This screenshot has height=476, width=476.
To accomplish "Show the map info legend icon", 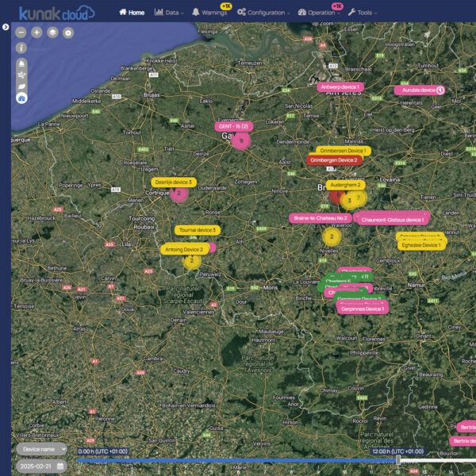I will click(21, 48).
